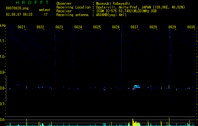Select the meteor count value 17
Screen dimensions: 198x126
point(46,14)
